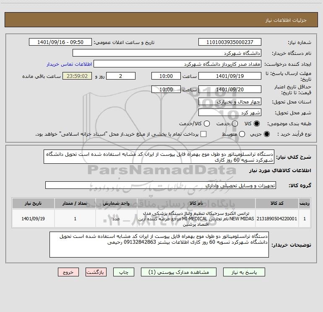Click the گروه کالا field تجهیزات و وسایل تحصیلی
The width and height of the screenshot is (323, 312).
click(x=161, y=185)
